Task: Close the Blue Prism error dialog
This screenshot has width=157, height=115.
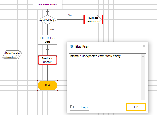Action: (144, 46)
